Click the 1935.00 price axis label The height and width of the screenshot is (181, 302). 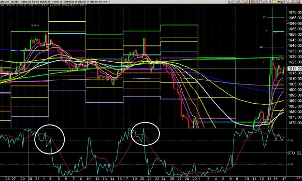point(295,51)
